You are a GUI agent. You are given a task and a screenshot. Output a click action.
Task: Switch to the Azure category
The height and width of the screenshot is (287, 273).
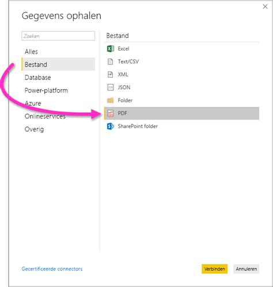click(58, 104)
